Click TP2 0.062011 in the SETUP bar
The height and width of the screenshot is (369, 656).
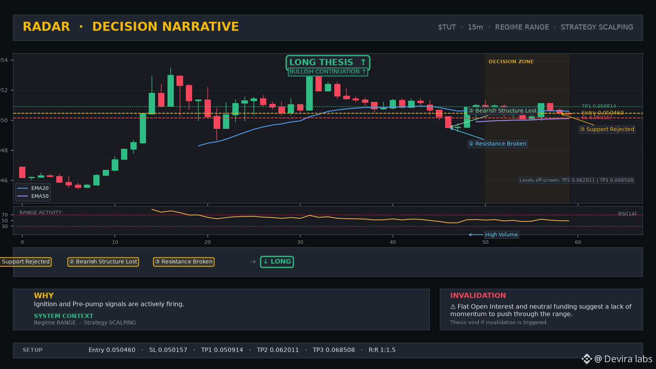pyautogui.click(x=278, y=350)
